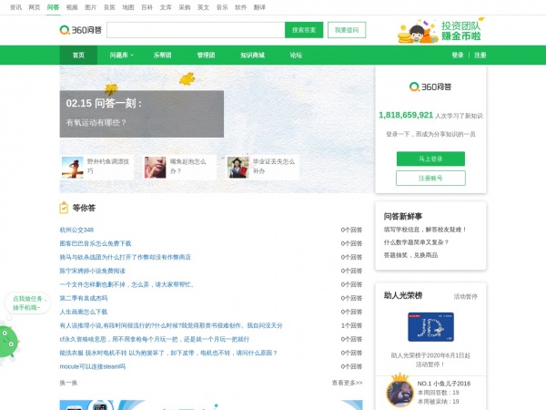Open the 嘴角起泡怎么办 thumbnail

(x=156, y=168)
